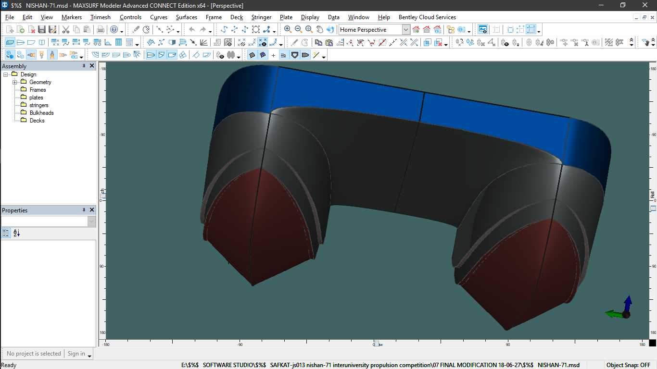Click the Redo arrow icon
Screen dimensions: 657x369
202,30
